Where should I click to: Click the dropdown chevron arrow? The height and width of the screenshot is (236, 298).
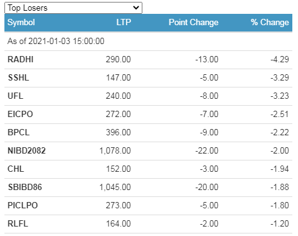coord(136,8)
